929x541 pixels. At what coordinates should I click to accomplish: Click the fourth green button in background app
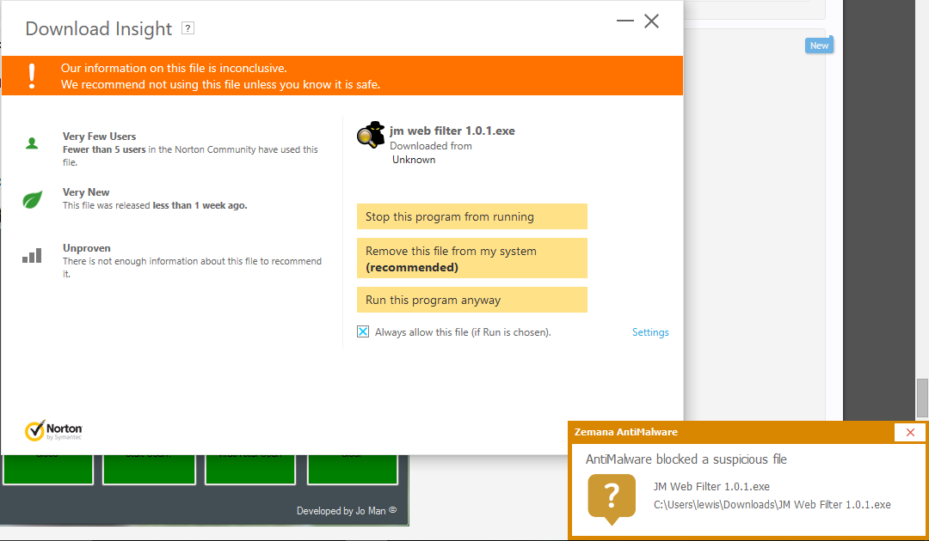(x=352, y=470)
